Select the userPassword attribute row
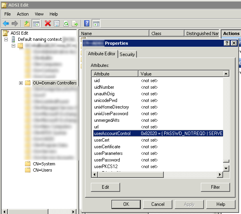Image resolution: width=241 pixels, height=214 pixels. point(158,160)
